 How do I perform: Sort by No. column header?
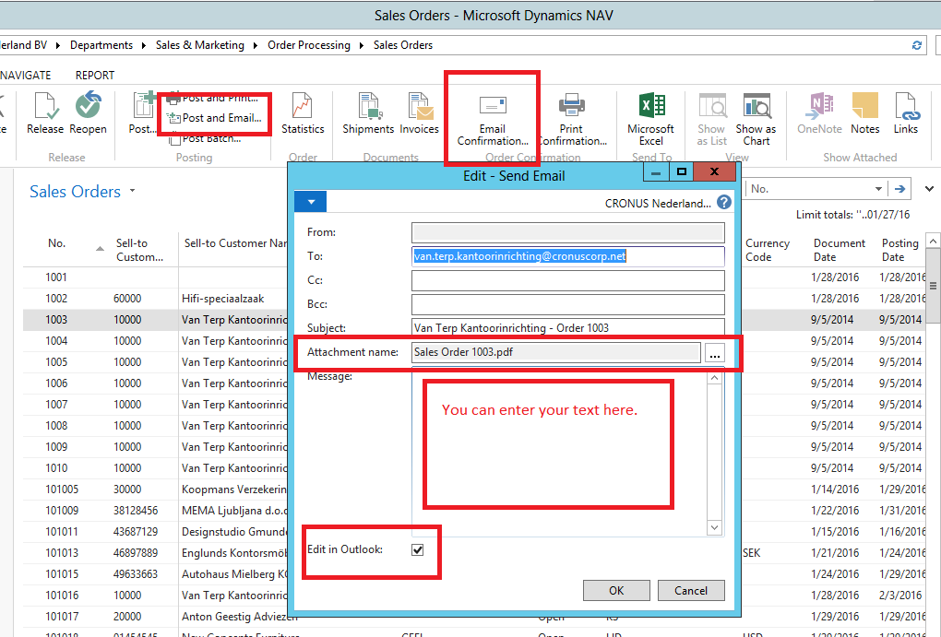56,243
